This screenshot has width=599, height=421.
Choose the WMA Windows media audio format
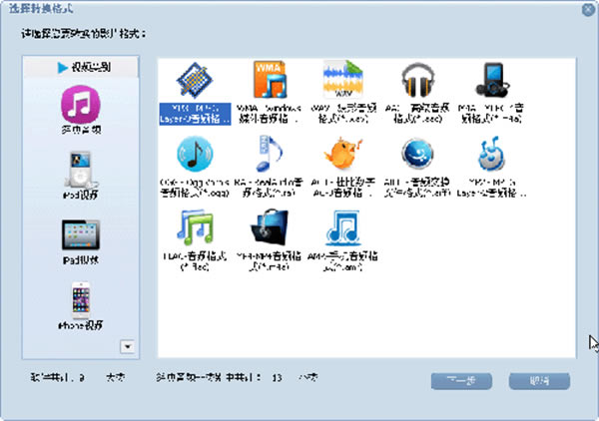[x=270, y=80]
